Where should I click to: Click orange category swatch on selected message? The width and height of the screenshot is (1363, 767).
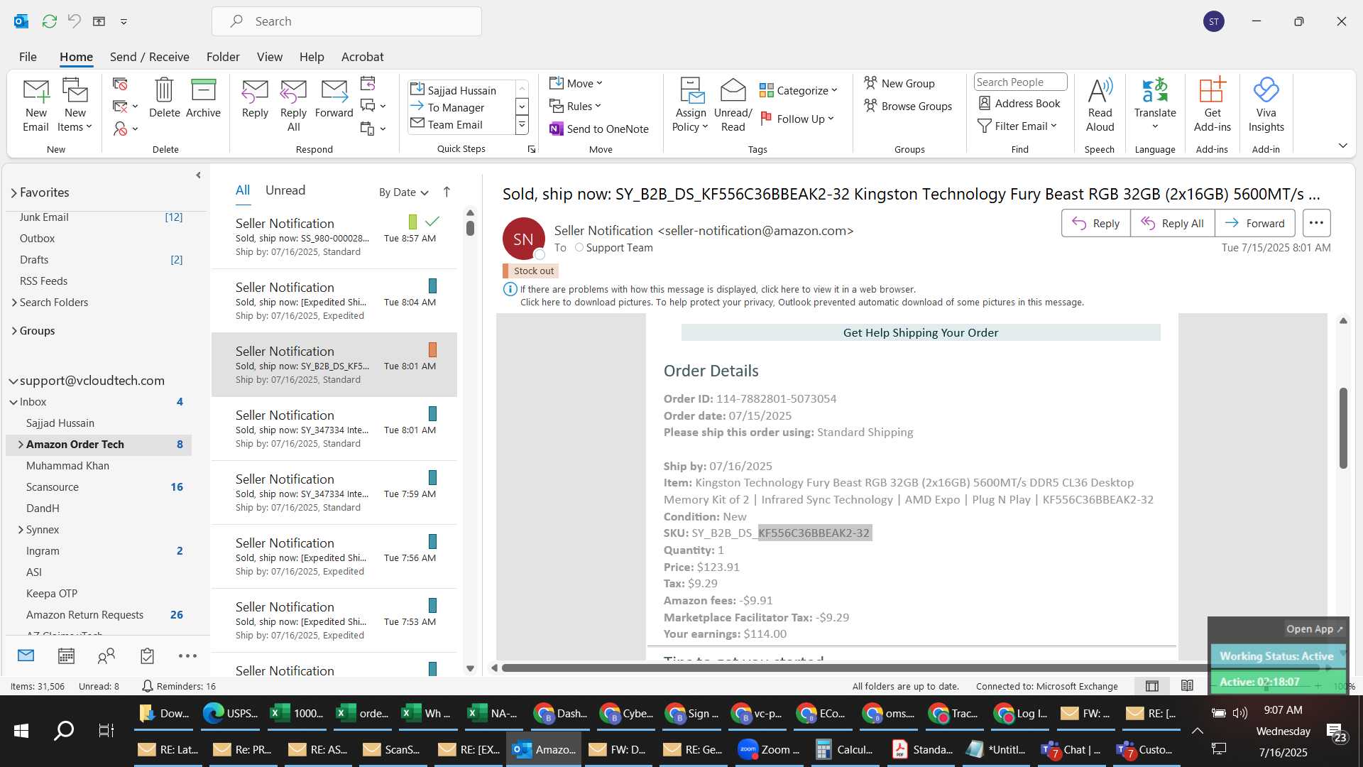[x=432, y=349]
